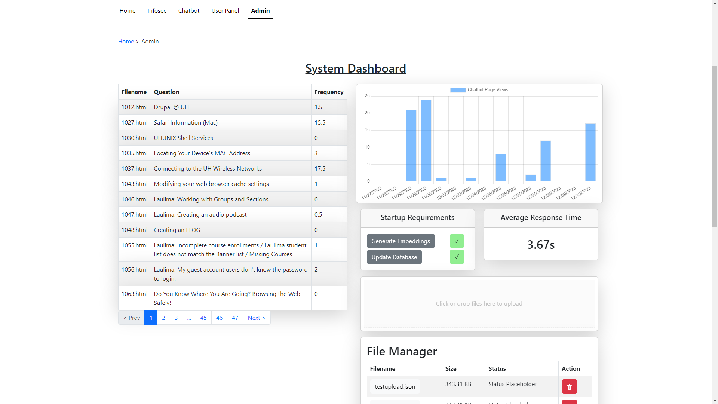Screen dimensions: 718x404
Task: Expand to page 45 in pagination
Action: click(204, 318)
